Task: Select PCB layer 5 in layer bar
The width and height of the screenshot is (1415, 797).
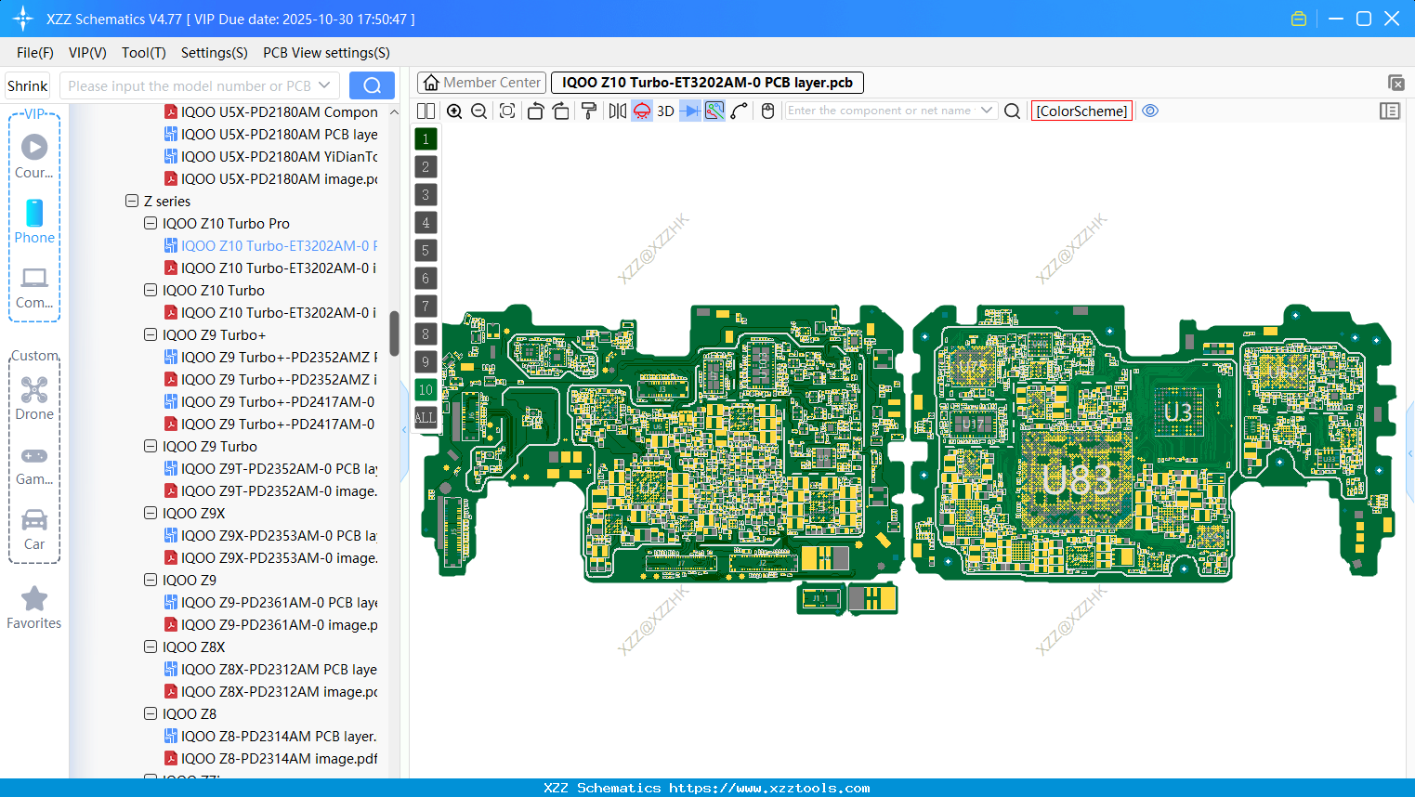Action: [426, 251]
